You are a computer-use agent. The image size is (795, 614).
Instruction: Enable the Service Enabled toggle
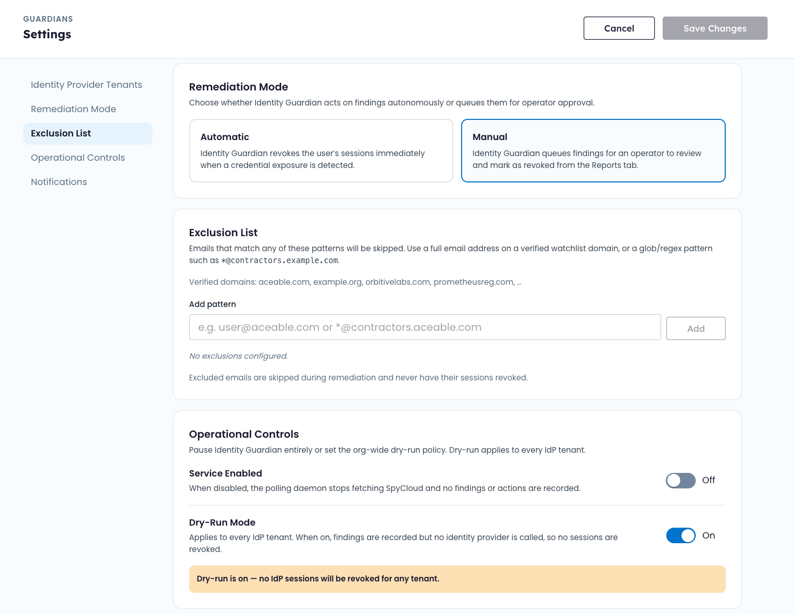(681, 481)
